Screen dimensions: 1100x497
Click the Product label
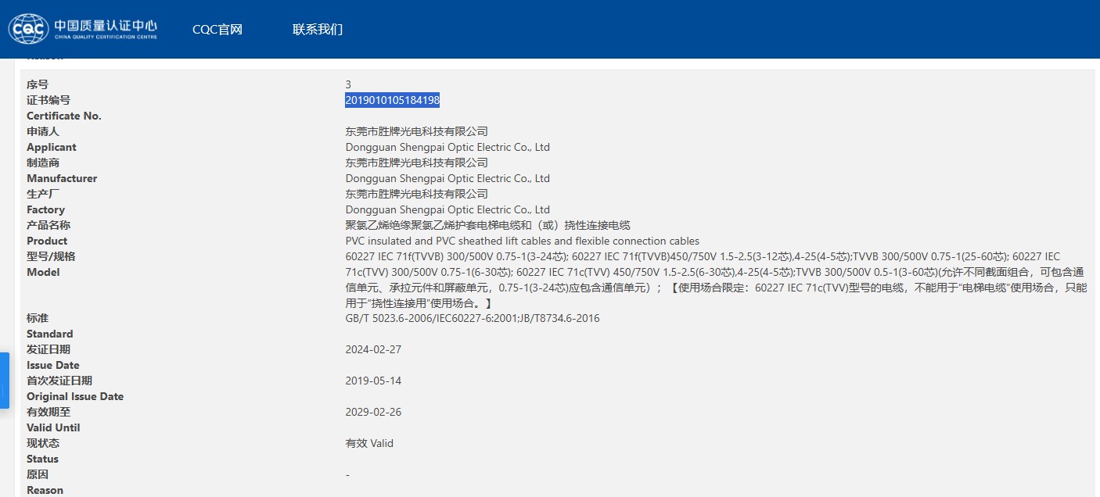tap(47, 241)
